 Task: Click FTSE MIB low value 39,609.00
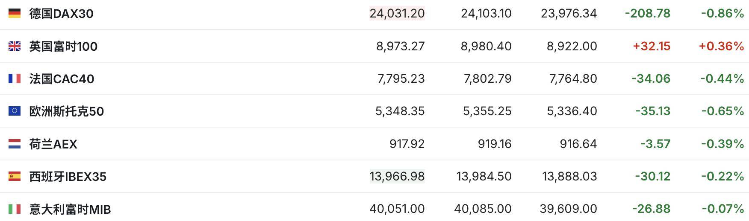(568, 209)
